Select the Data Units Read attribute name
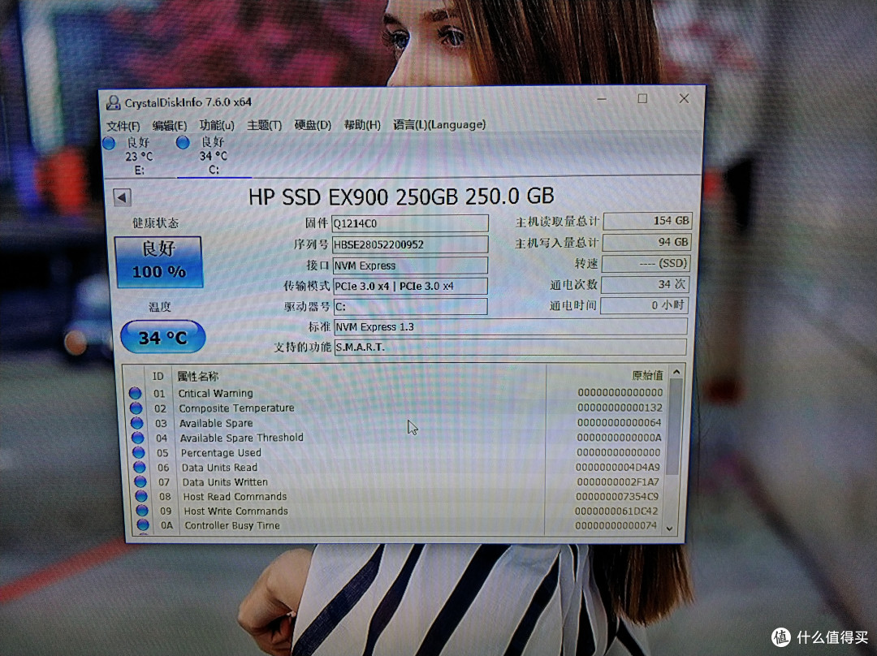This screenshot has height=656, width=877. pyautogui.click(x=220, y=468)
